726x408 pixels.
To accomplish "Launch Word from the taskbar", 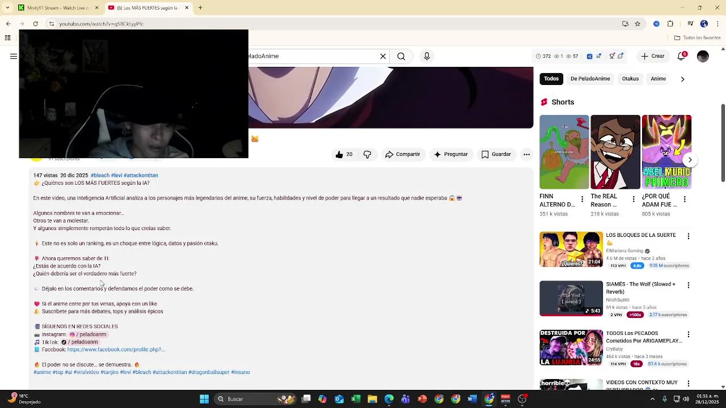I will (472, 399).
